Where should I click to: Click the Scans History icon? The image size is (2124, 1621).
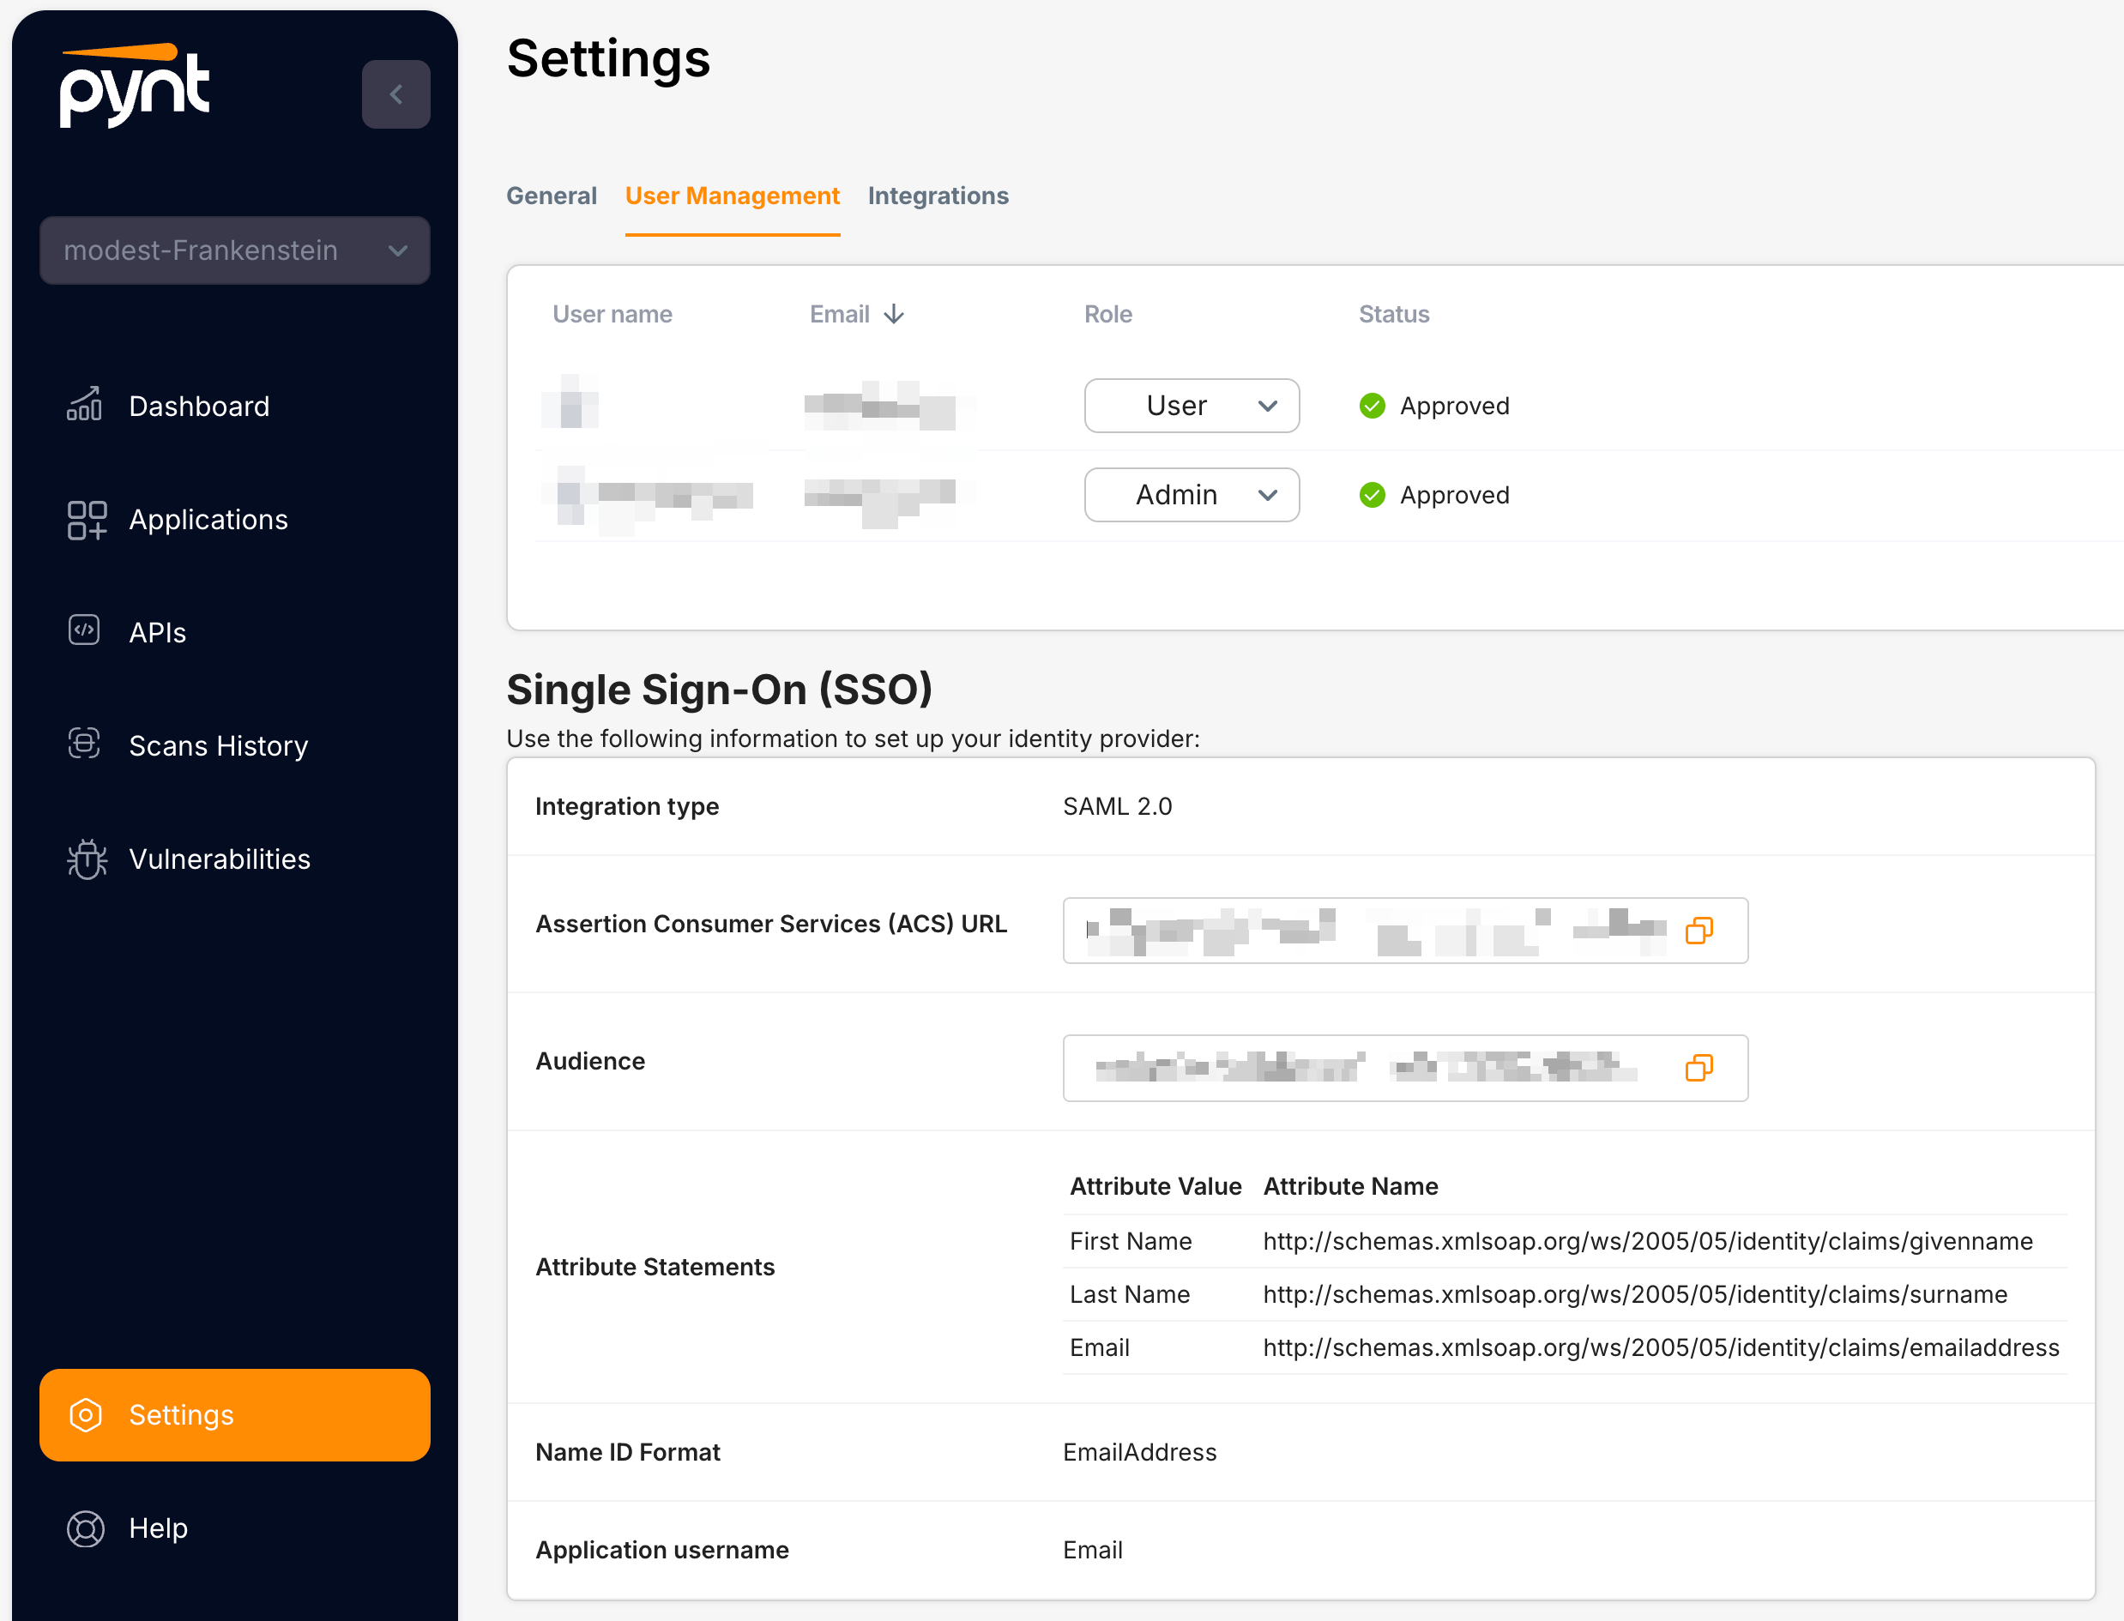85,744
